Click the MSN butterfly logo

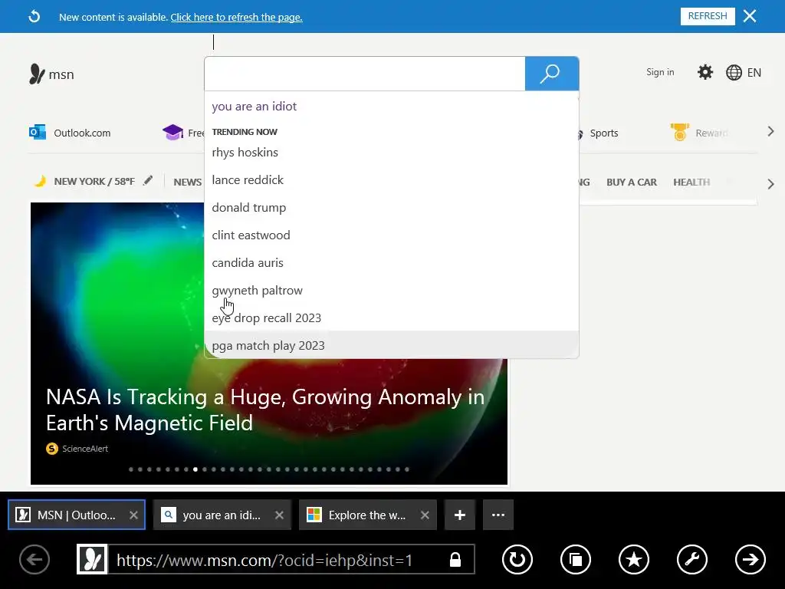click(37, 74)
